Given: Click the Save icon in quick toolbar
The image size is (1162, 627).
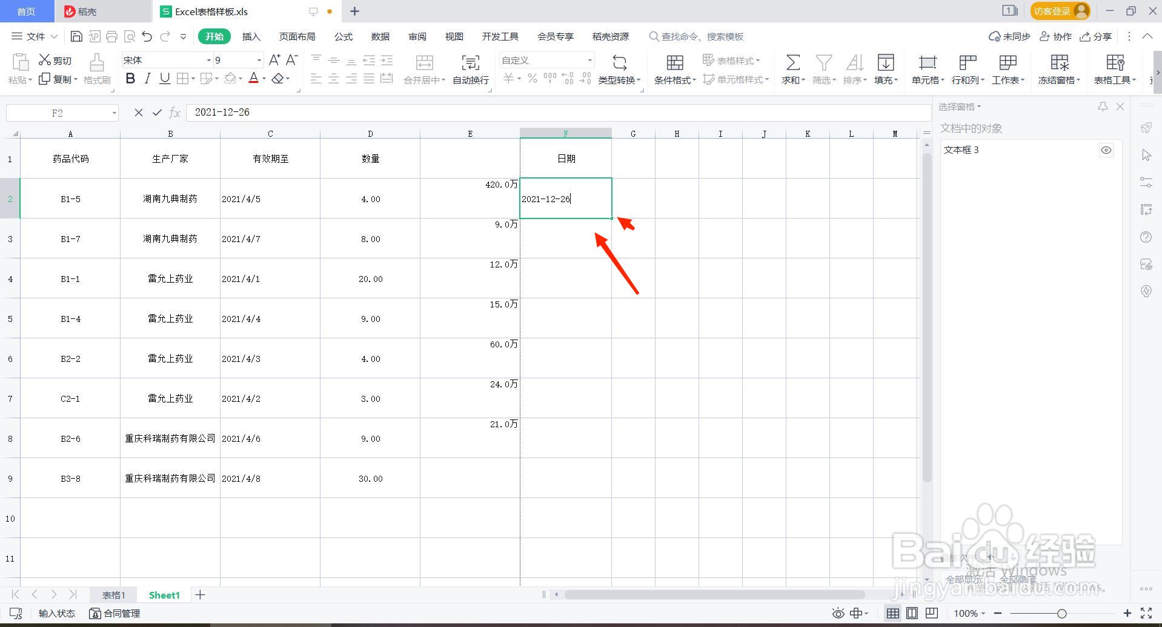Looking at the screenshot, I should coord(76,37).
